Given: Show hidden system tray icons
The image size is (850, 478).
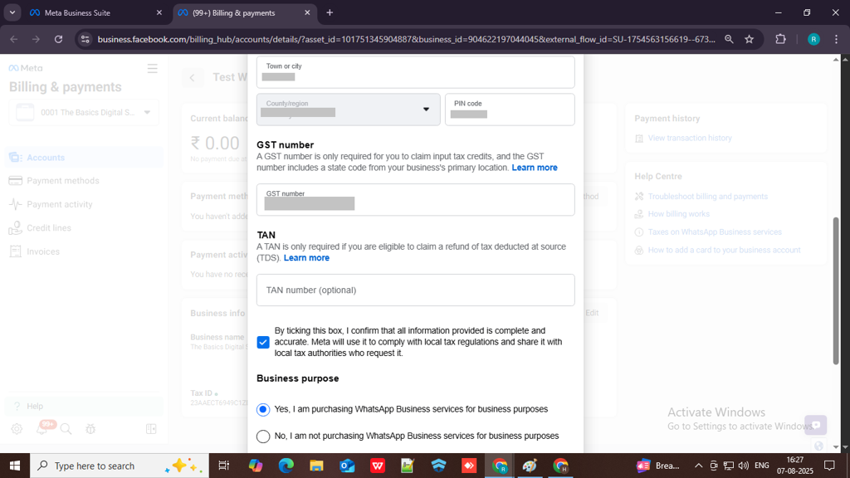Looking at the screenshot, I should coord(698,466).
